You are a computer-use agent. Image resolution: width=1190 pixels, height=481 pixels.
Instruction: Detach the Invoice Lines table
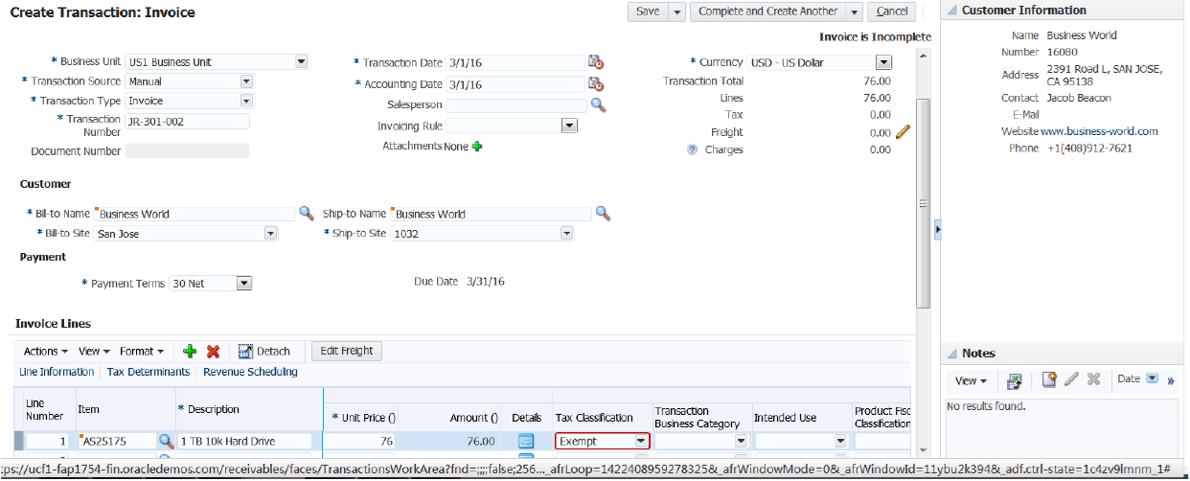pos(264,352)
